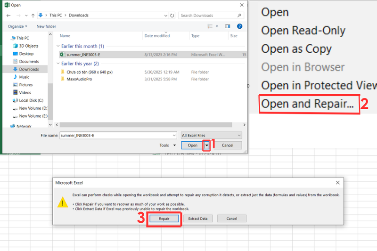
Task: Expand the address bar path dropdown
Action: pos(166,16)
